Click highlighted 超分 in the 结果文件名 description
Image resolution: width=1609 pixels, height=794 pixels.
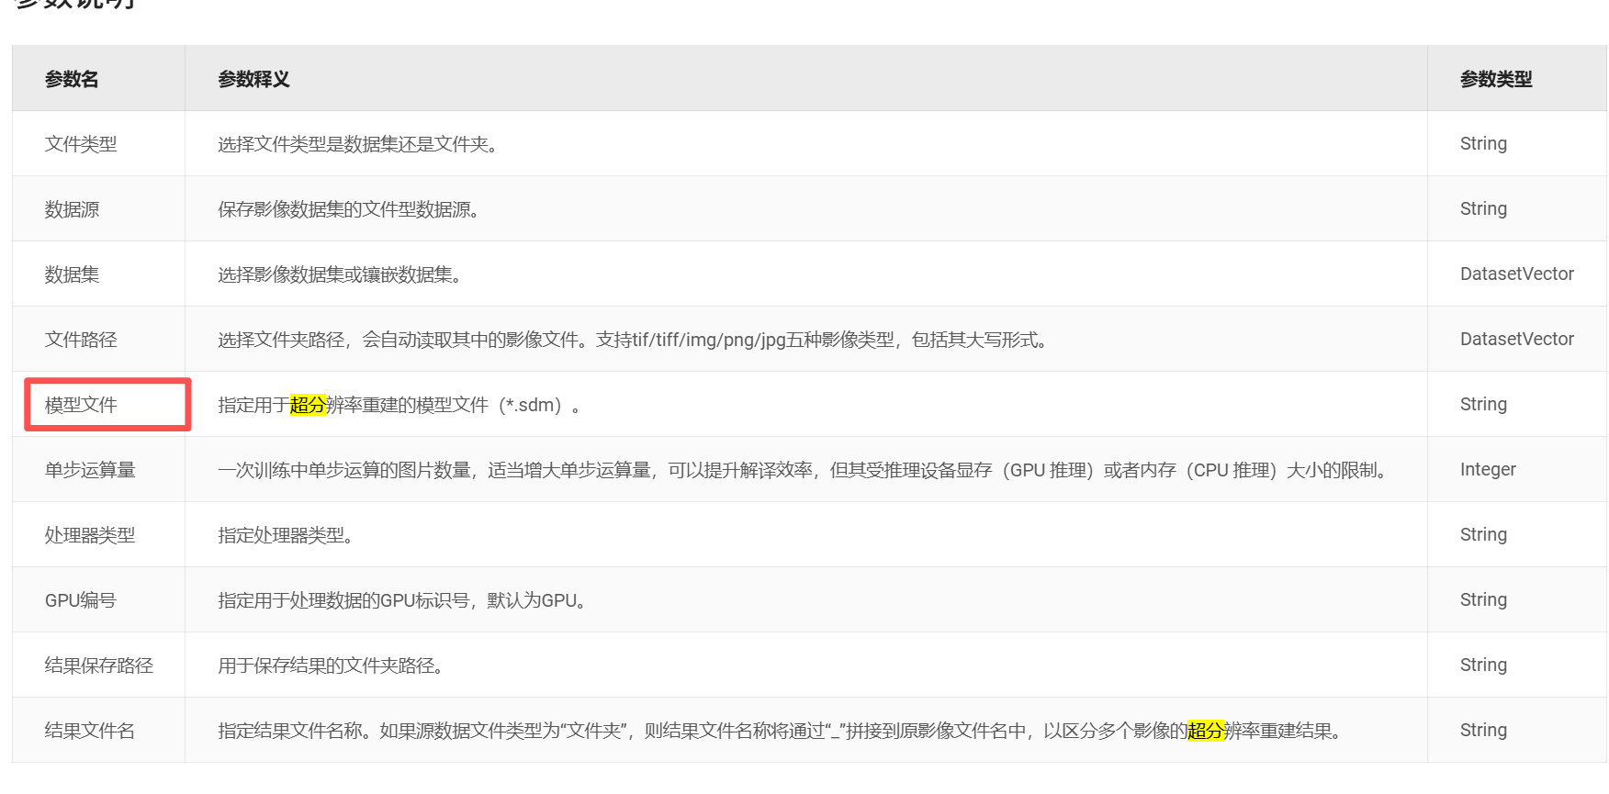pos(1205,731)
